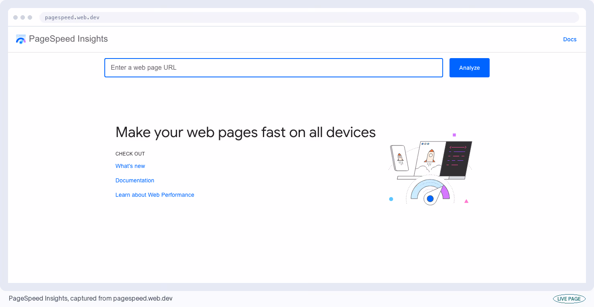Click the CHECK OUT label

click(x=130, y=154)
